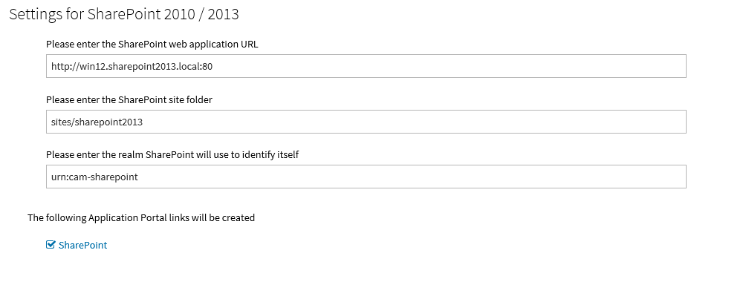Toggle the SharePoint portal link checkbox

coord(51,245)
